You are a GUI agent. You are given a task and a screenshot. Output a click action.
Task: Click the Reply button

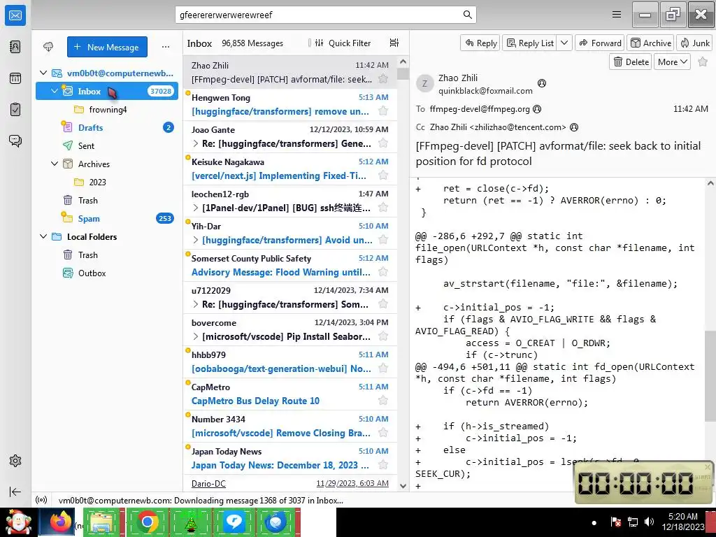coord(480,43)
